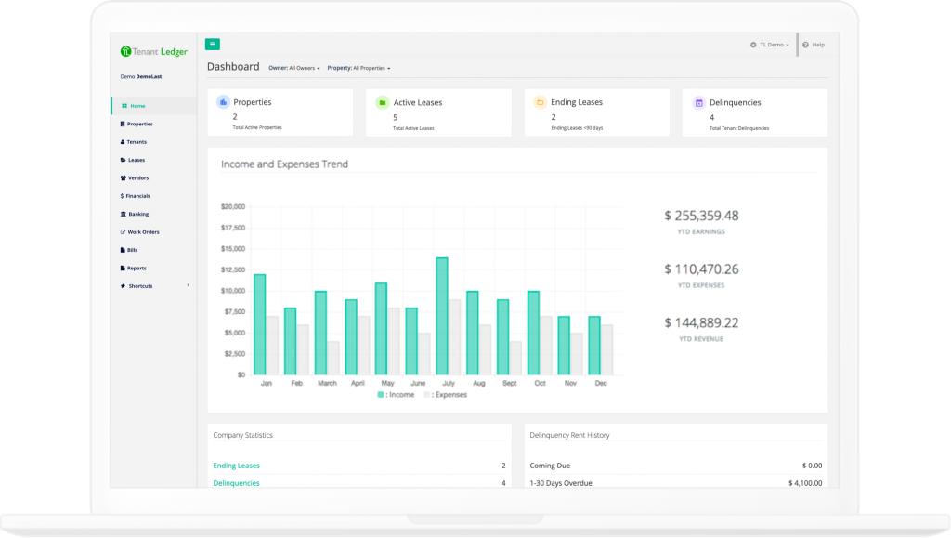This screenshot has width=951, height=538.
Task: Open the Property: All Properties dropdown
Action: tap(358, 68)
